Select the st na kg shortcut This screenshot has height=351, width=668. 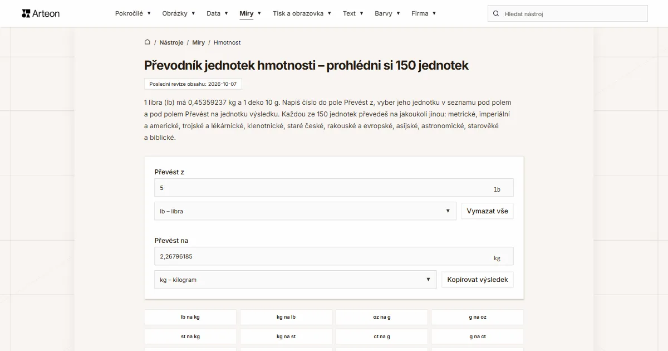[x=190, y=337]
